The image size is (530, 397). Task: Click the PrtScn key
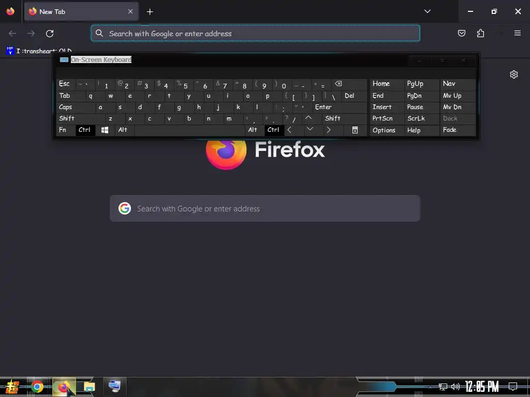(x=386, y=118)
